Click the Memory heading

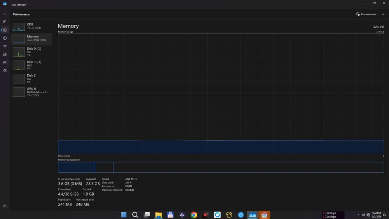click(68, 26)
